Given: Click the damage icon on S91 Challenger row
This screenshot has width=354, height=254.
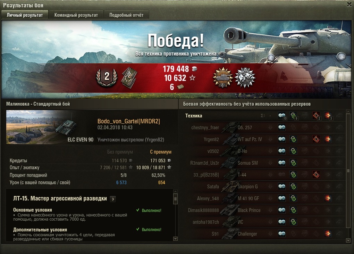Looking at the screenshot, I should point(328,233).
